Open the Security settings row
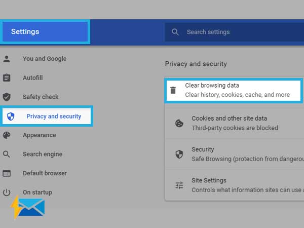Screen dimensions: 304x228 click(235, 155)
